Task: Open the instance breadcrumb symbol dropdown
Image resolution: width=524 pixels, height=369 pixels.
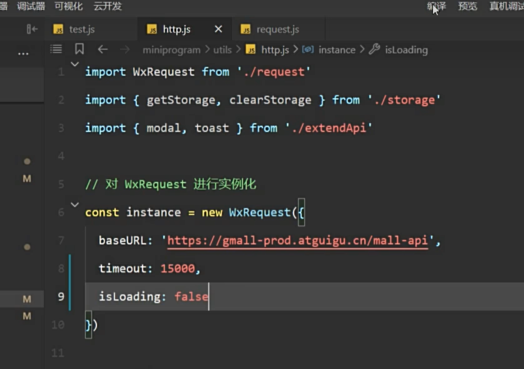Action: (337, 50)
